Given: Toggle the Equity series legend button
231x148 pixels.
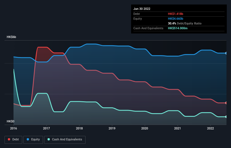Looking at the screenshot, I should 33,140.
